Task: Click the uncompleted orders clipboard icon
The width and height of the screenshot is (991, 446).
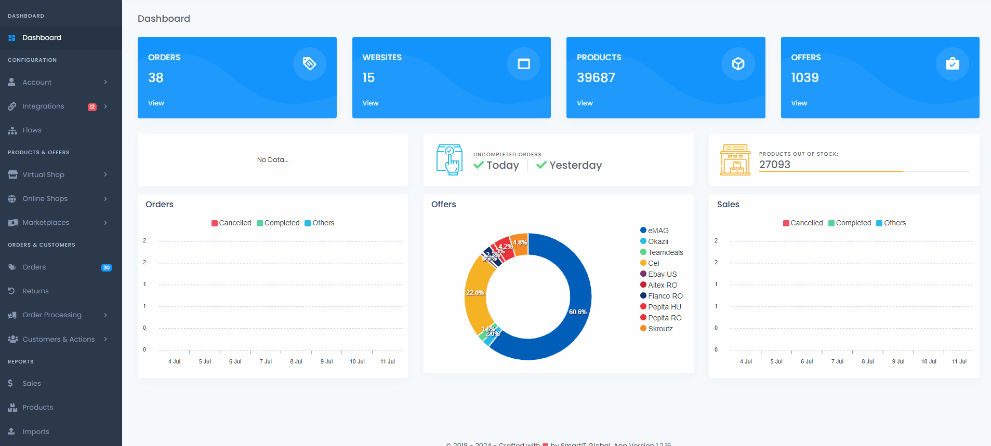Action: (450, 160)
